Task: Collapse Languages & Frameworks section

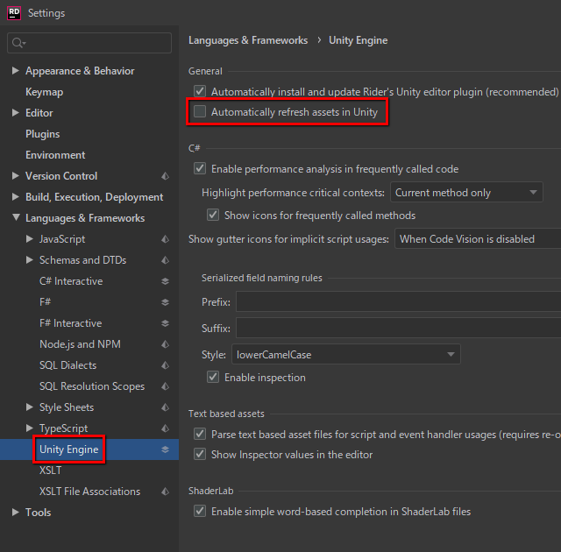Action: click(x=16, y=217)
